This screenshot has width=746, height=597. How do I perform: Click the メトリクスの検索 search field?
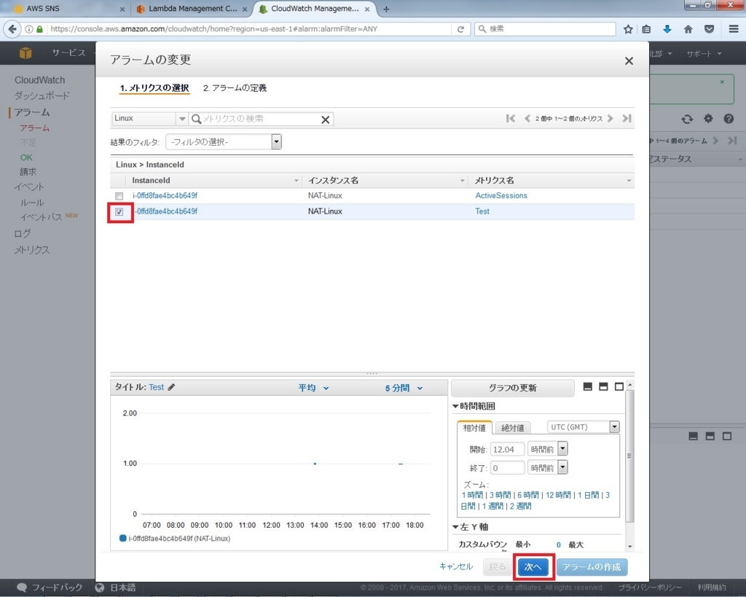[x=261, y=119]
